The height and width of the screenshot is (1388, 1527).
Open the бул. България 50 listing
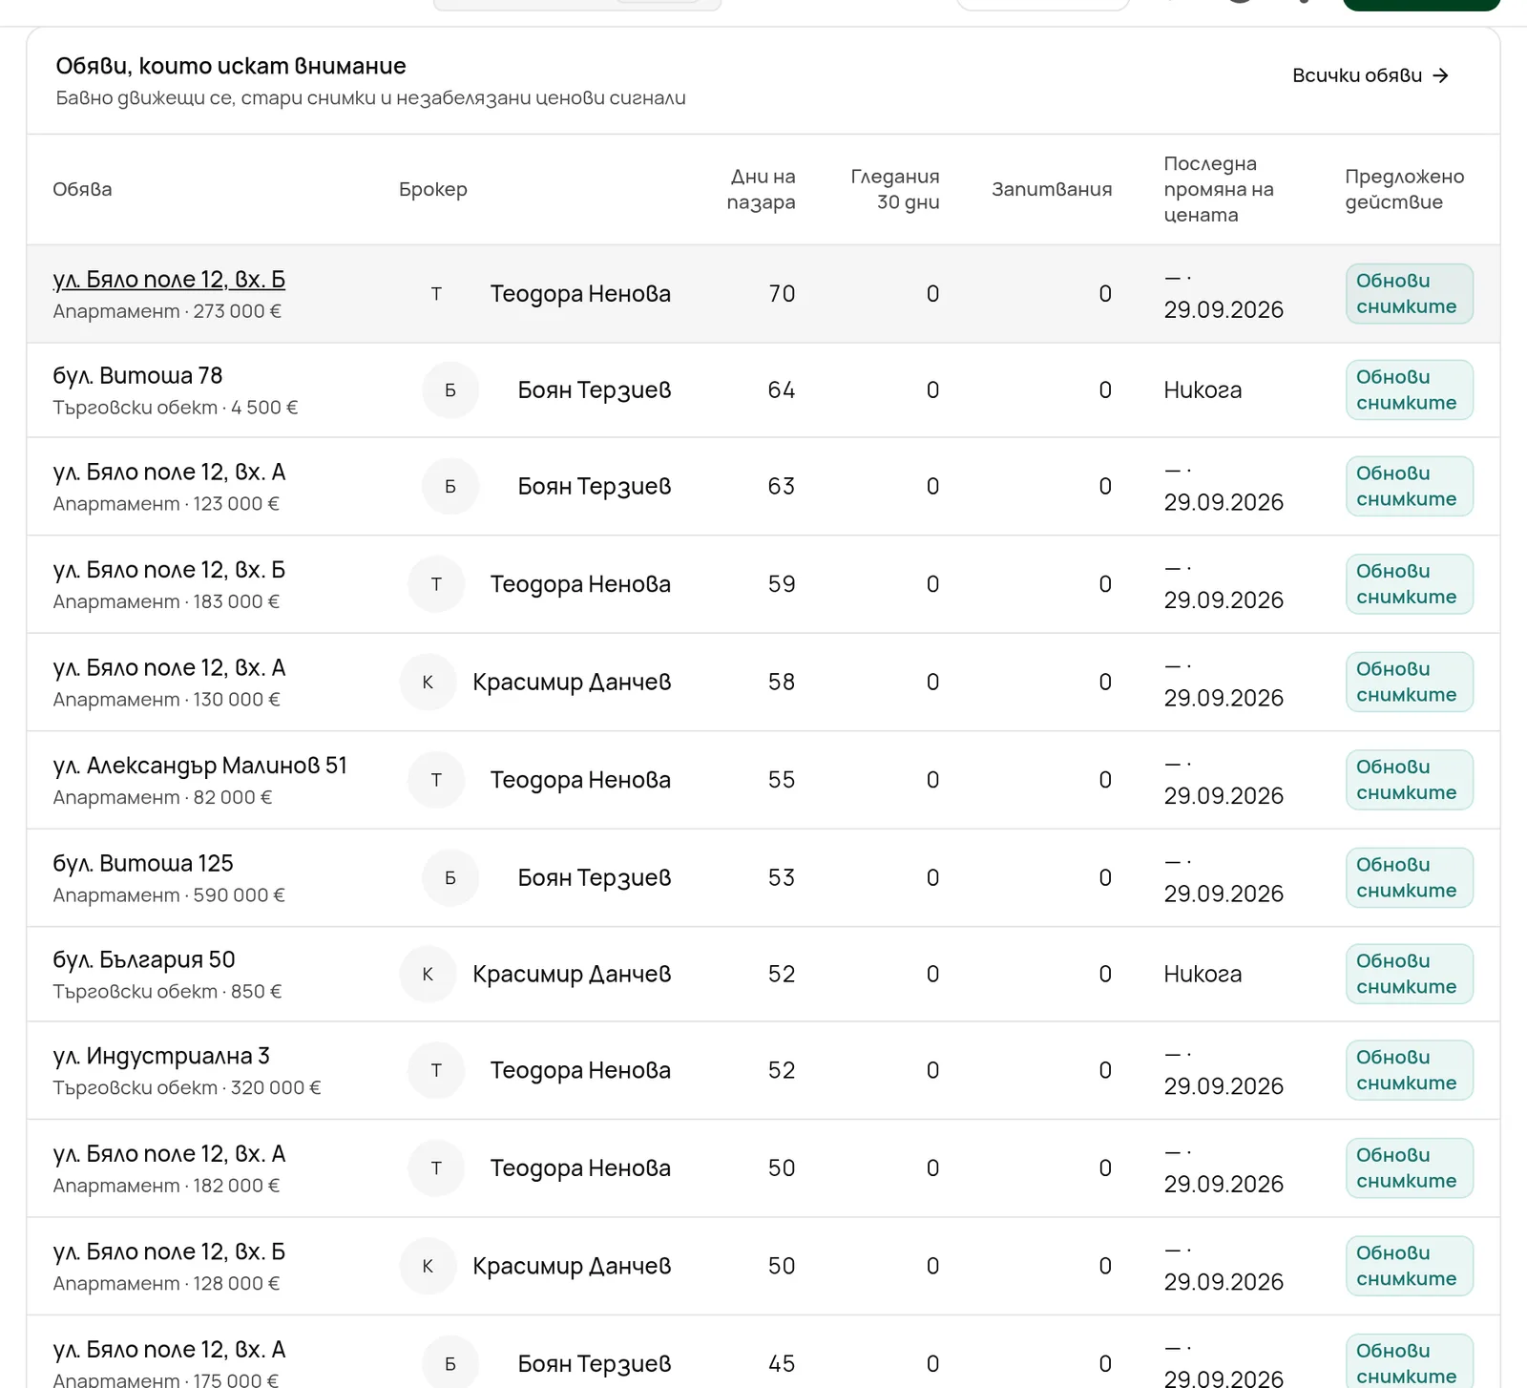pyautogui.click(x=144, y=960)
